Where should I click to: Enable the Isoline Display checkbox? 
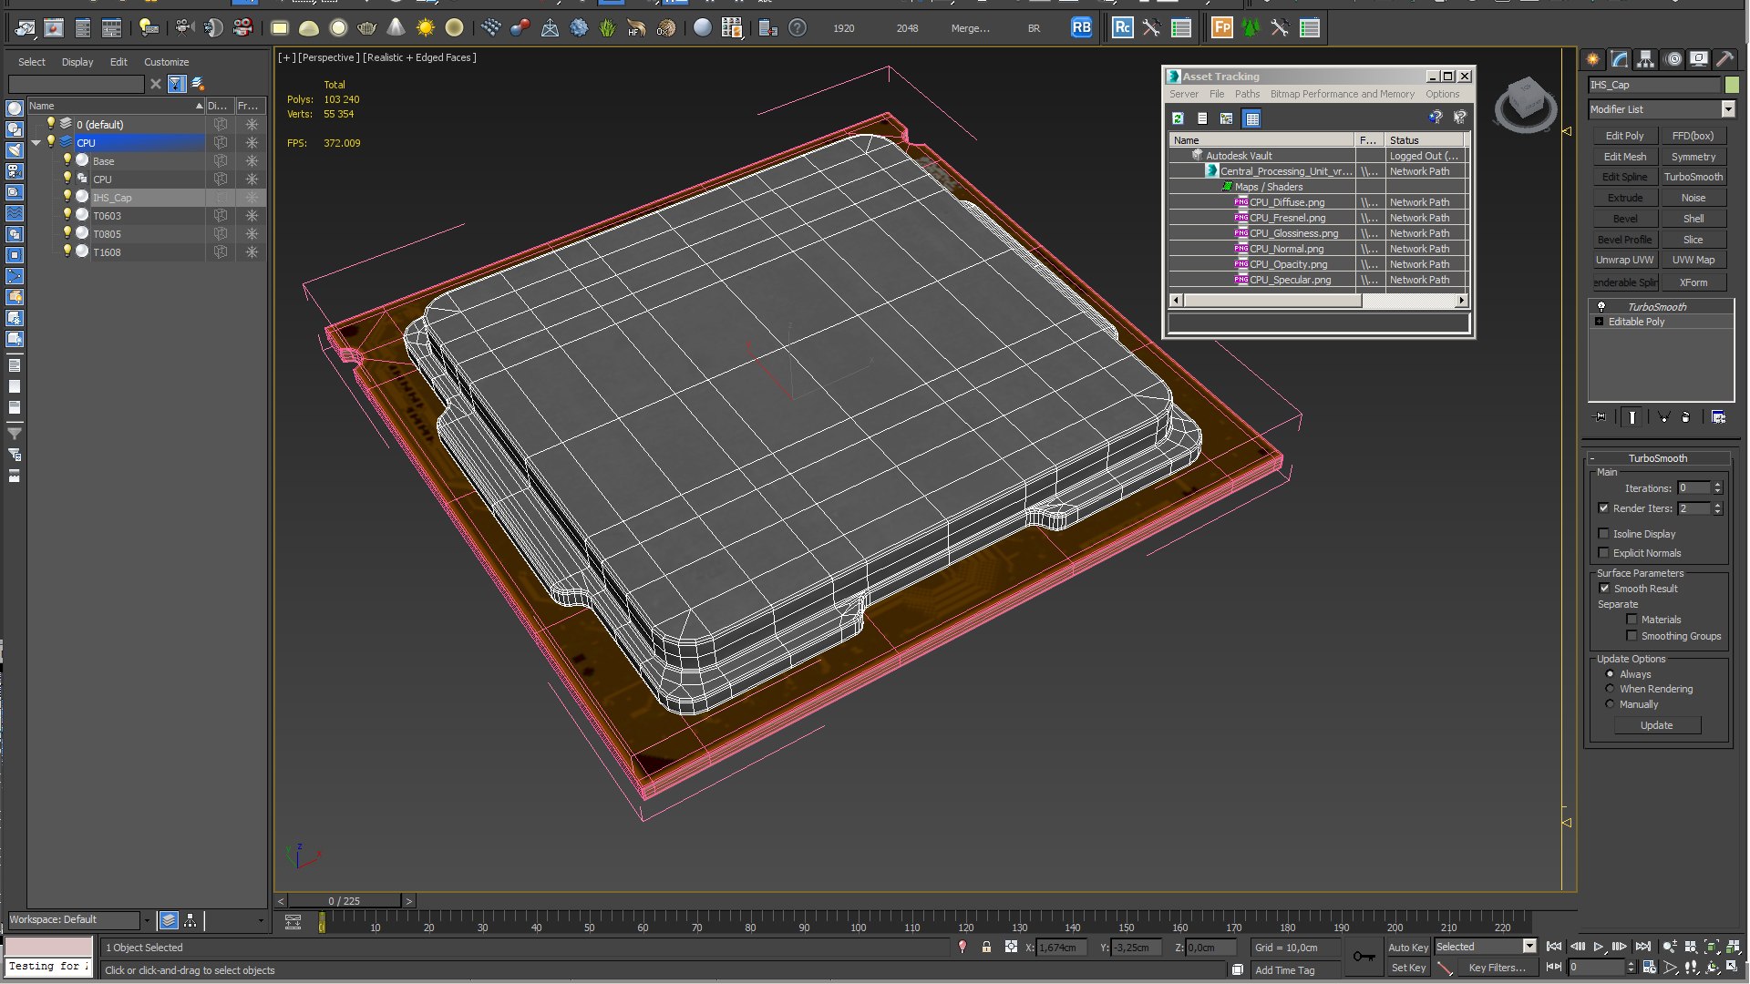1604,534
